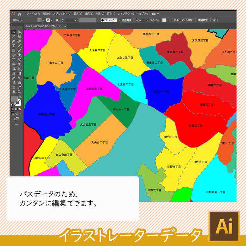Viewport: 246px width, 246px height.
Task: Select the Pen tool
Action: [14, 41]
